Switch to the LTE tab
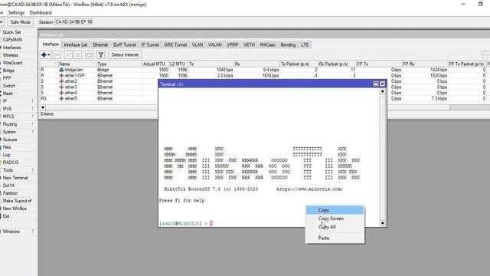The height and width of the screenshot is (276, 490). [x=305, y=44]
